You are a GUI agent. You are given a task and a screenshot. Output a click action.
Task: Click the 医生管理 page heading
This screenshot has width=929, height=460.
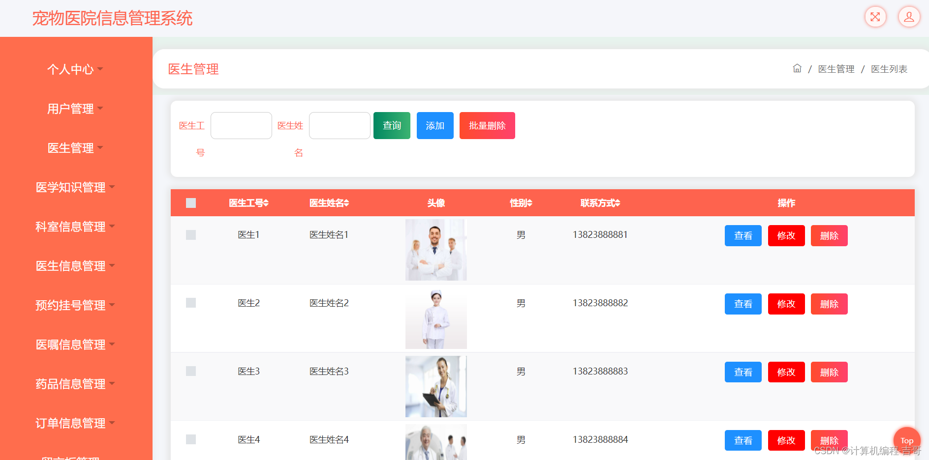tap(193, 69)
